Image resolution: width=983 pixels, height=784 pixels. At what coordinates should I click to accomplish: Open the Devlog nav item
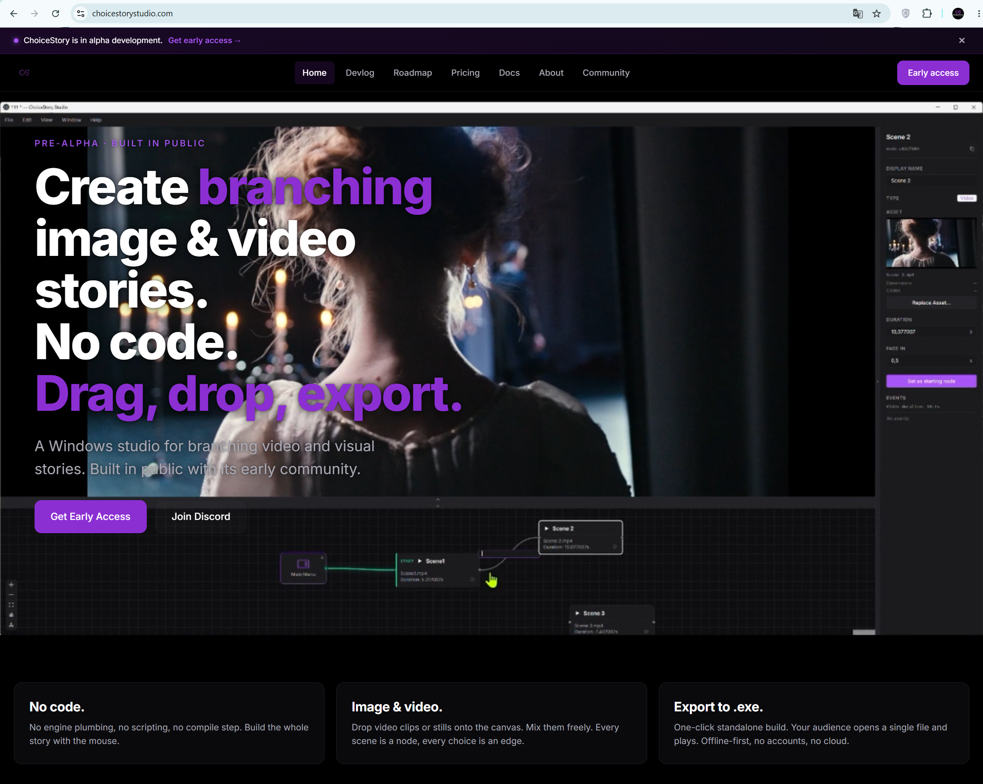tap(360, 73)
